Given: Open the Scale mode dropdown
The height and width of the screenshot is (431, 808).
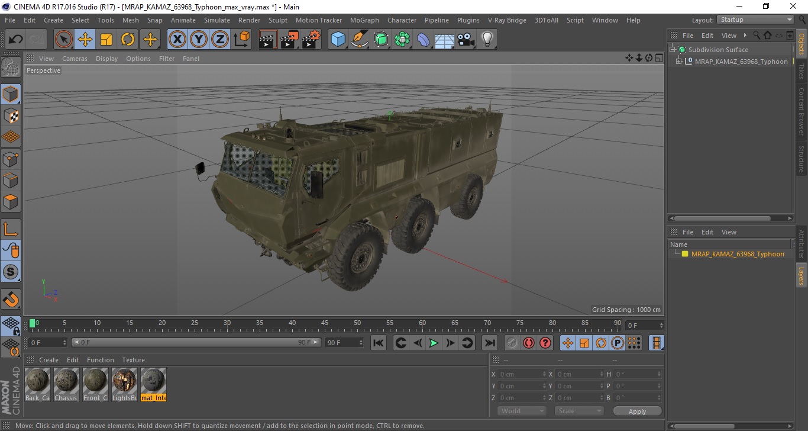Looking at the screenshot, I should 578,411.
